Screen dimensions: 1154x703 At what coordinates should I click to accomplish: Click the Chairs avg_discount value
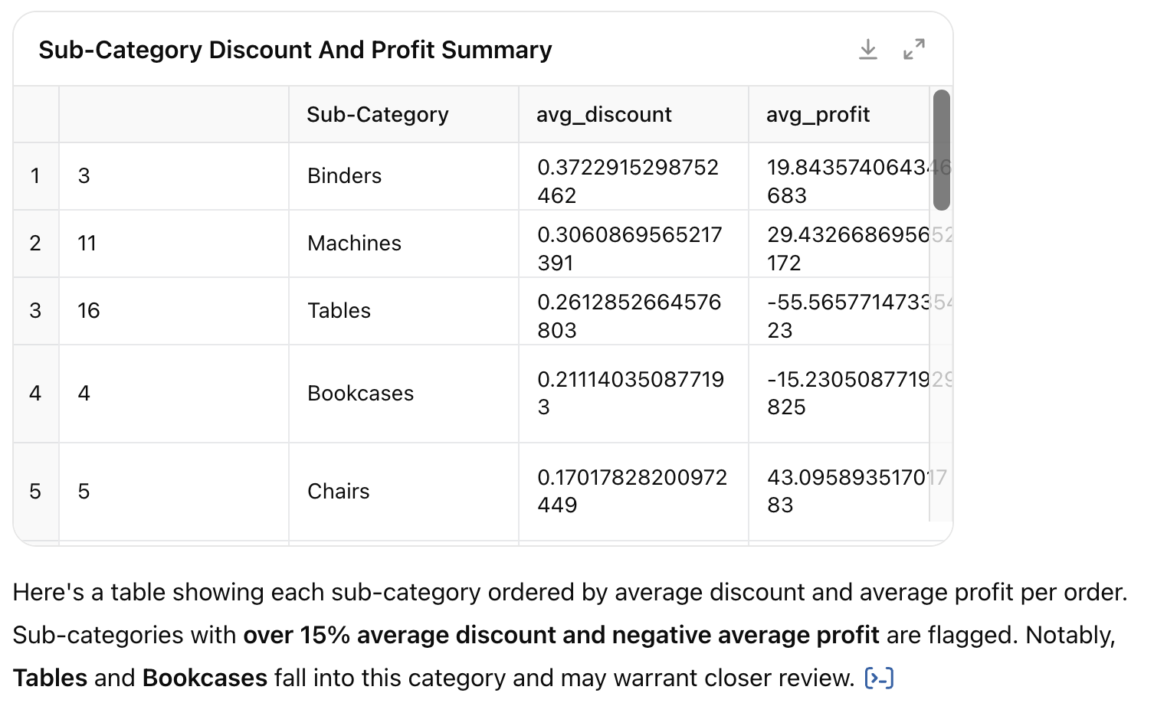(x=632, y=492)
